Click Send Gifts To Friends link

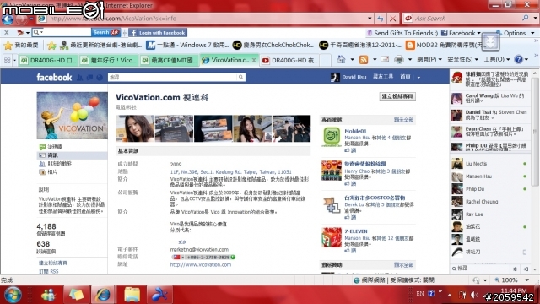point(402,33)
